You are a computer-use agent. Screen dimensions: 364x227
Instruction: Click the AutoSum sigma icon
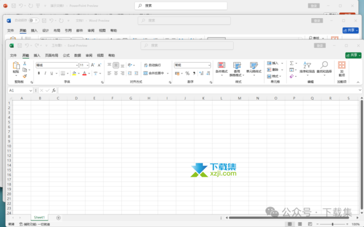coord(292,63)
